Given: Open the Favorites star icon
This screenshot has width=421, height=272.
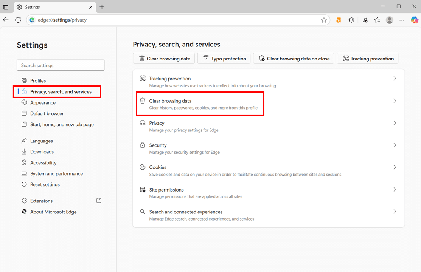Looking at the screenshot, I should 377,20.
